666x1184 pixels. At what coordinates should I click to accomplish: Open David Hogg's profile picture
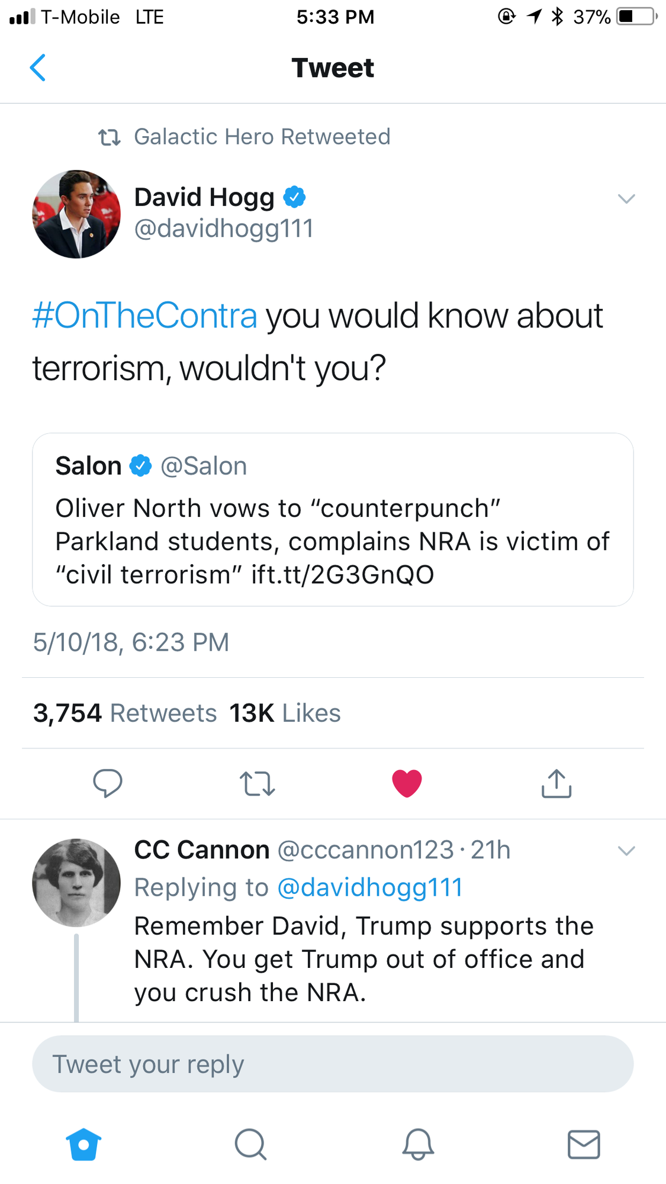(76, 214)
